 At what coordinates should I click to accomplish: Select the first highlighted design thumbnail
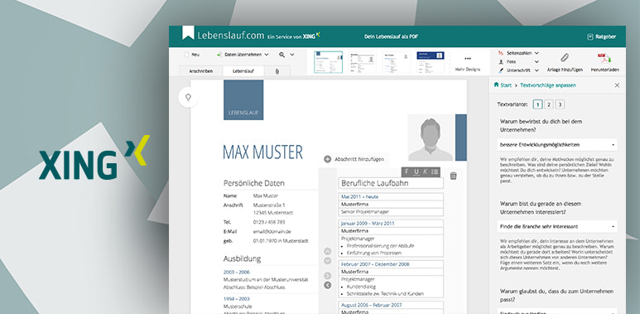point(328,62)
